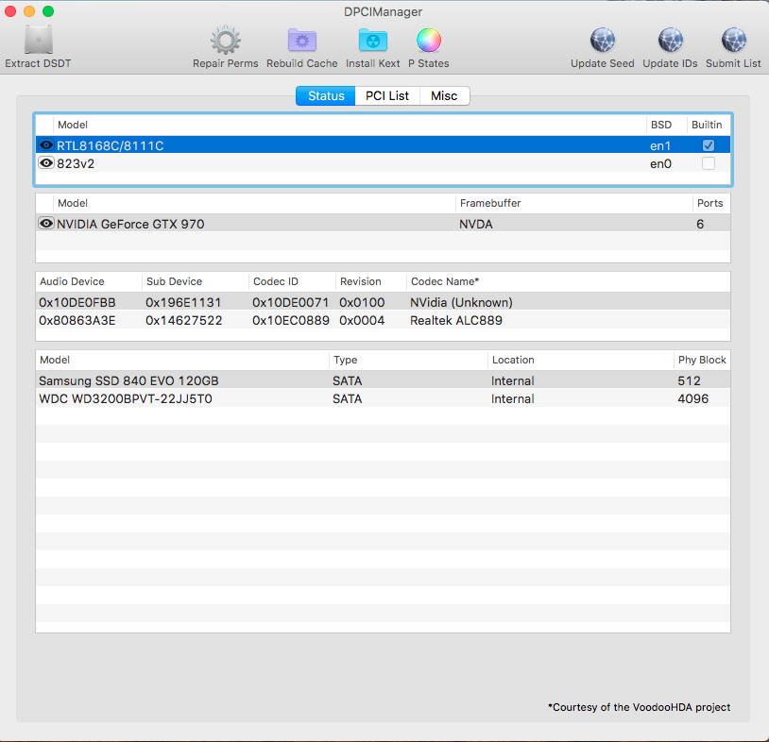
Task: Toggle eye icon next to 823v2
Action: pyautogui.click(x=45, y=163)
